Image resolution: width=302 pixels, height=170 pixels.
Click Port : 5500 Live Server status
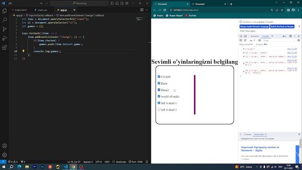coord(135,161)
